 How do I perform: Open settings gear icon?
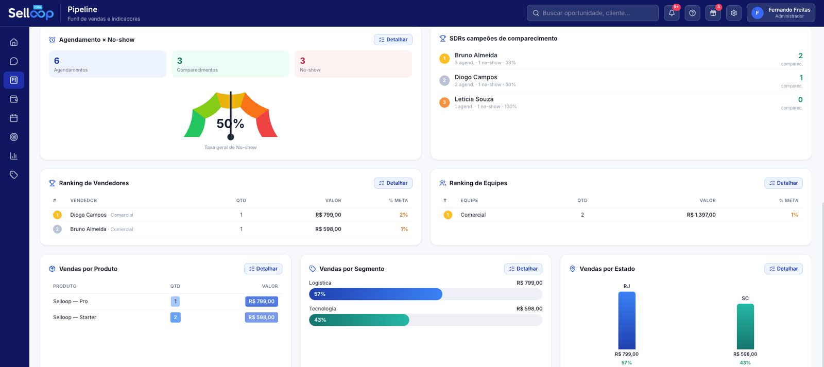tap(734, 13)
